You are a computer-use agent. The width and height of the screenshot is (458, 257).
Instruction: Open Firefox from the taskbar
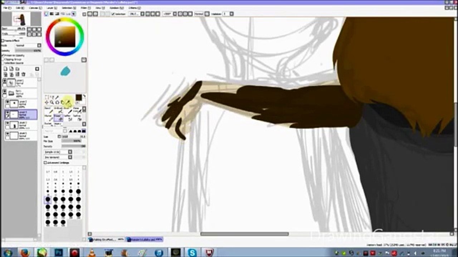point(25,253)
